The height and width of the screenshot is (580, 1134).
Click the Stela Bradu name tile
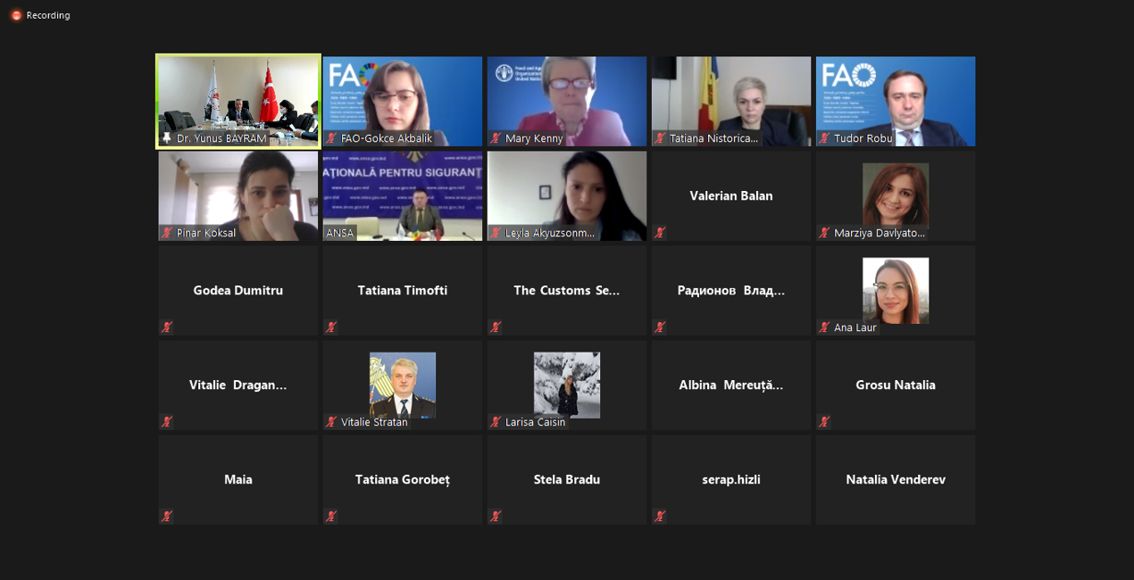567,479
